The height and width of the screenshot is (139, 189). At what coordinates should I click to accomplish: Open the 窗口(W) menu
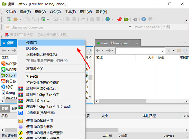tap(86, 12)
